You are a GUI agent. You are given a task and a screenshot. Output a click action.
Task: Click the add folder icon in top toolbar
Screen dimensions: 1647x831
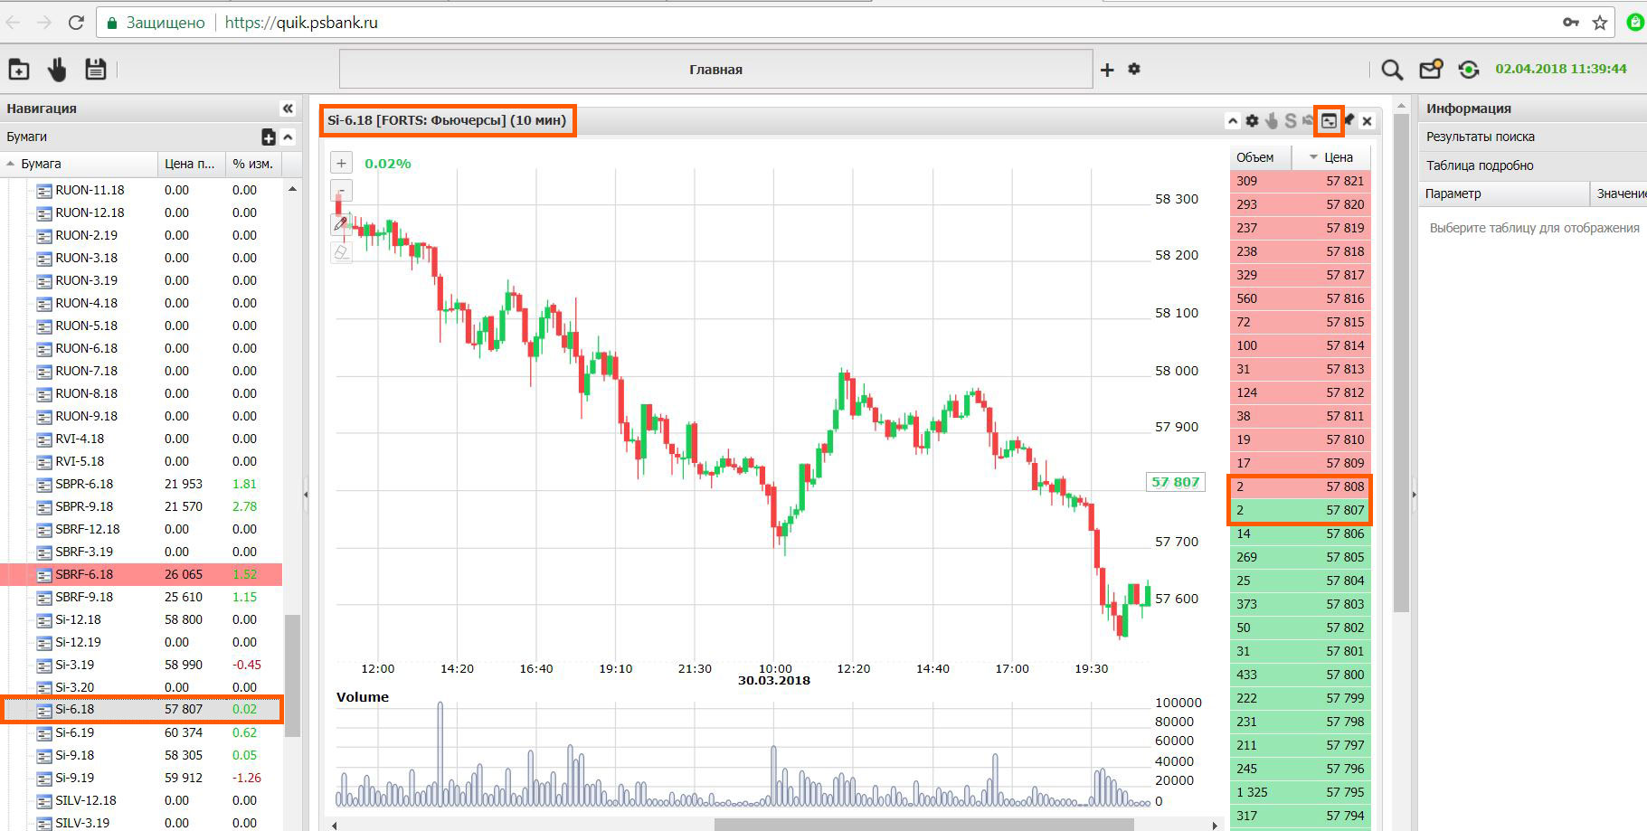19,70
